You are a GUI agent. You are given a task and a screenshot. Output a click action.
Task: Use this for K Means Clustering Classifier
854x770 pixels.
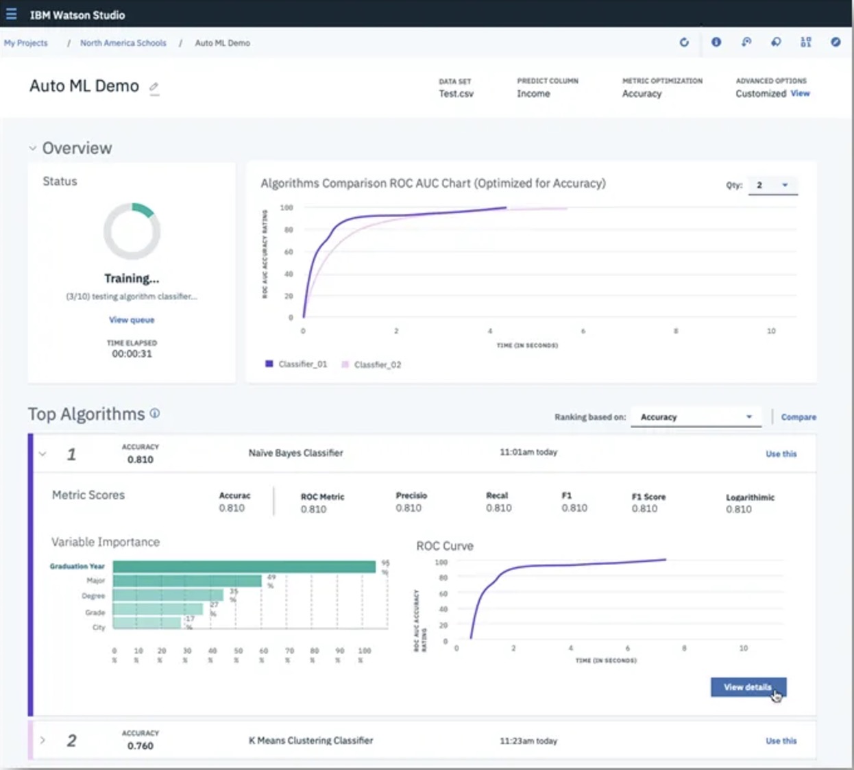pyautogui.click(x=781, y=741)
